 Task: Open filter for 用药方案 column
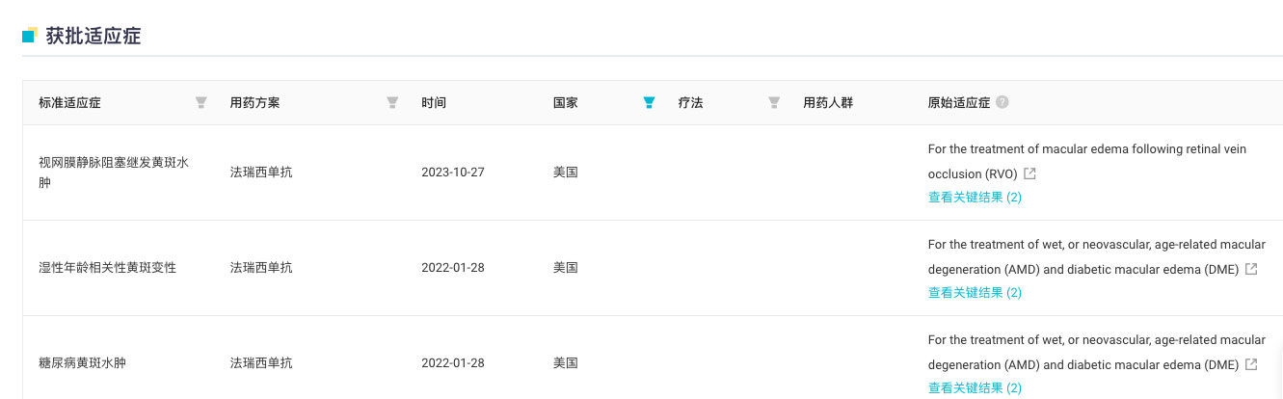392,102
